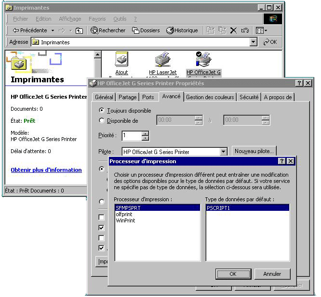Open the A propos de tab

click(278, 97)
